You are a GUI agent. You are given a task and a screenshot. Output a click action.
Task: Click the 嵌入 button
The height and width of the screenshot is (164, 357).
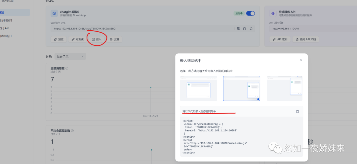coord(97,39)
